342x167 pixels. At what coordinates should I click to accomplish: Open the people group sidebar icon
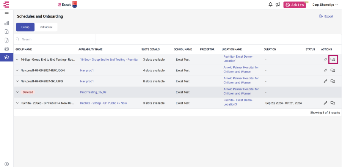click(6, 49)
